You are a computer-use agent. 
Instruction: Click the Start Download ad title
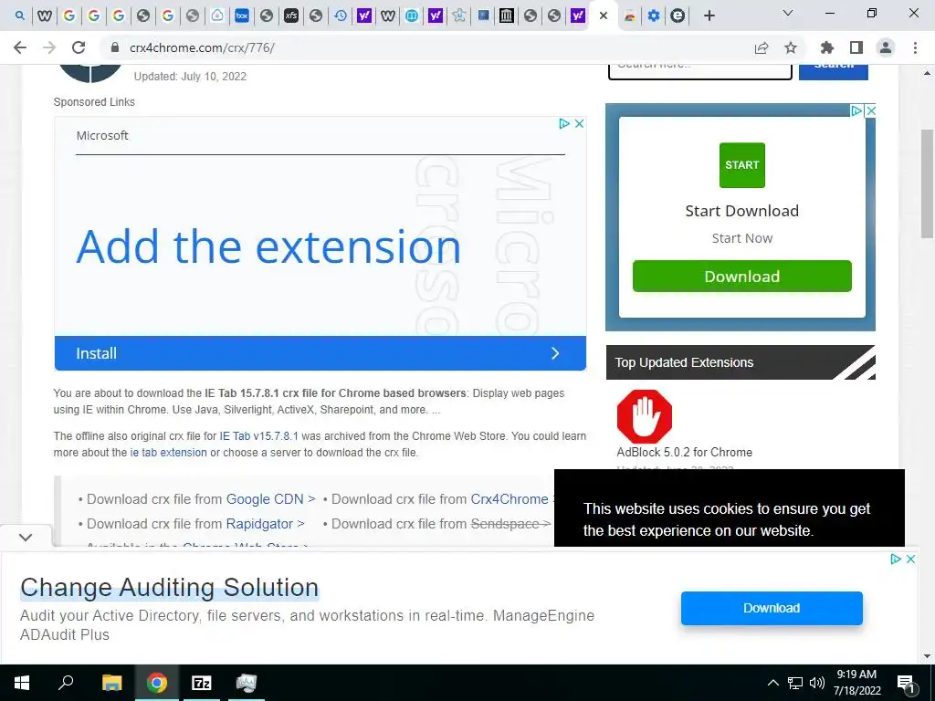click(x=741, y=211)
